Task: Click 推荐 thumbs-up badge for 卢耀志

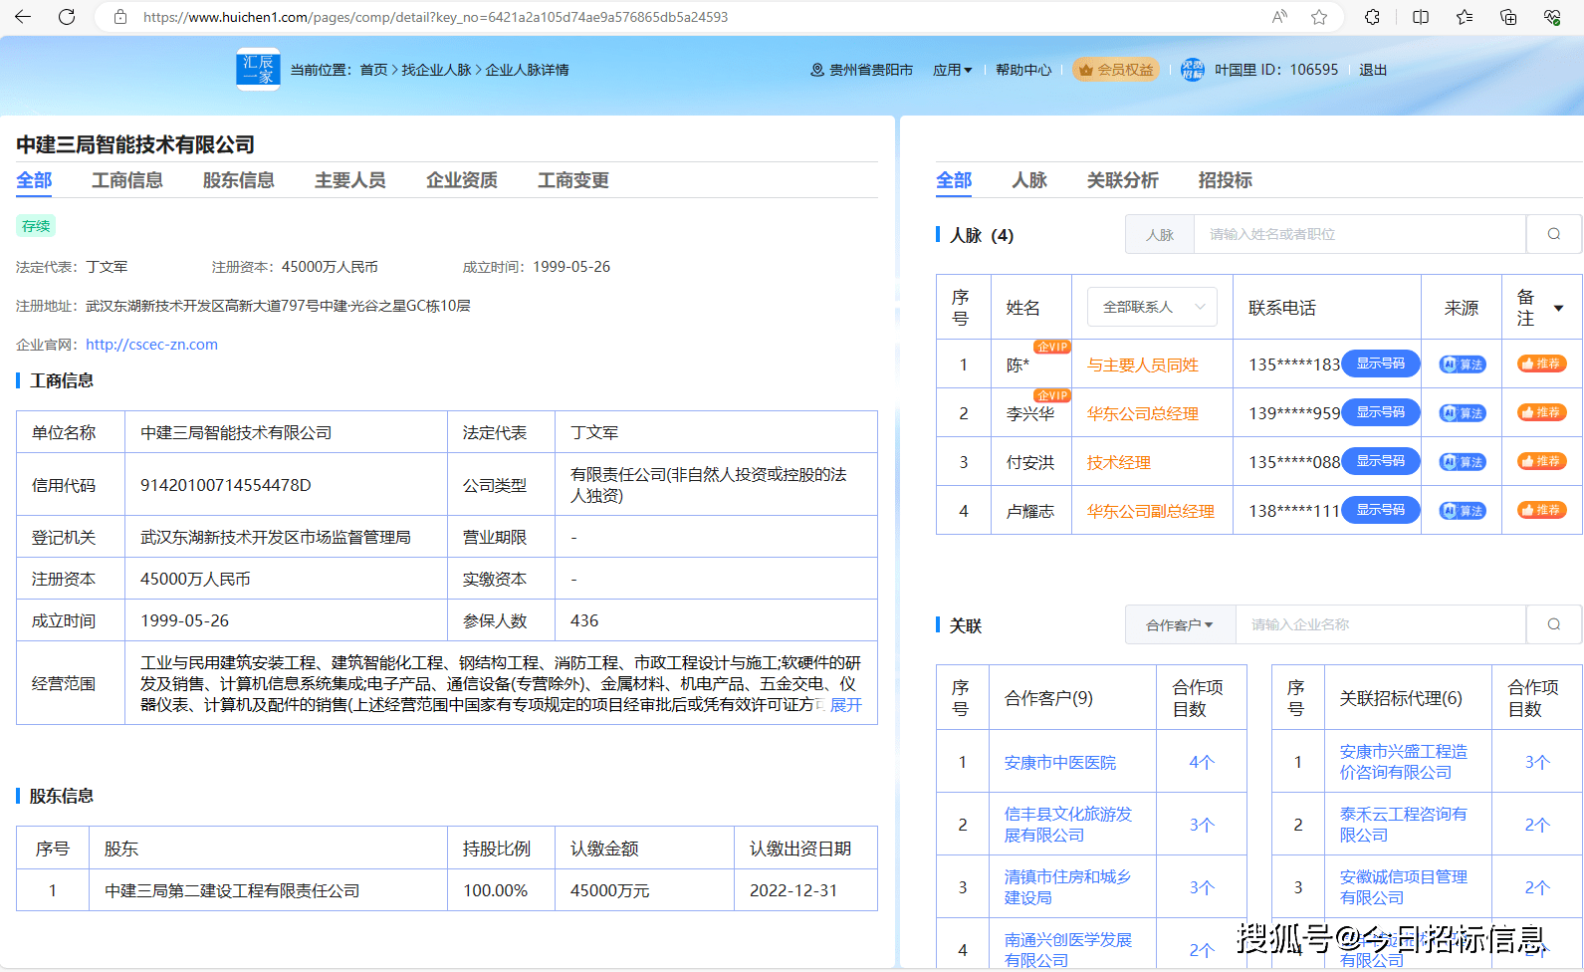Action: pyautogui.click(x=1541, y=510)
